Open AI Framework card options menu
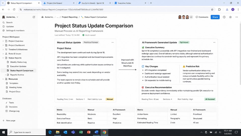Image resolution: width=241 pixels, height=136 pixels. [x=214, y=42]
